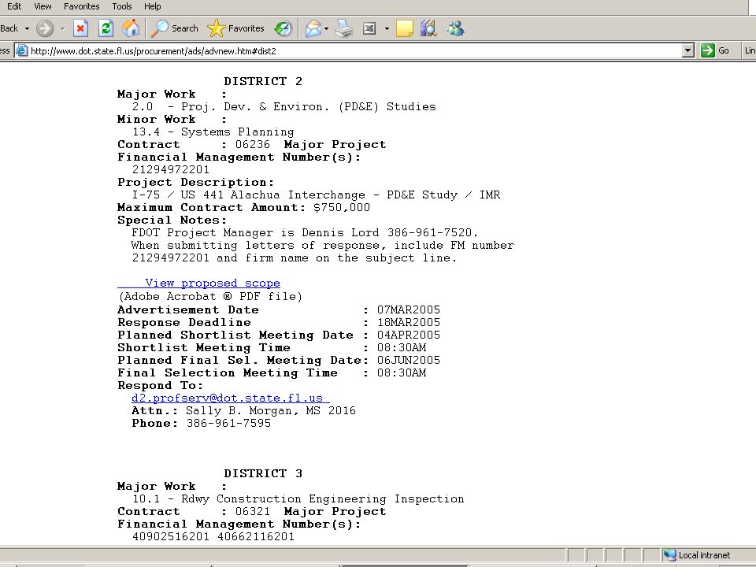756x567 pixels.
Task: Open the Back button history dropdown
Action: (x=27, y=28)
